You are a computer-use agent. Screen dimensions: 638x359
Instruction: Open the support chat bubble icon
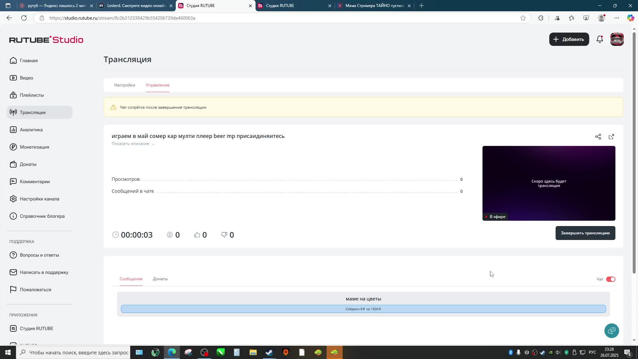point(611,330)
